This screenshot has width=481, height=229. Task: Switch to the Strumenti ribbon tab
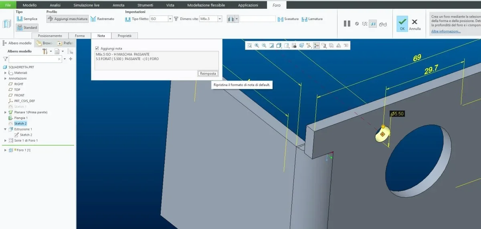(145, 5)
